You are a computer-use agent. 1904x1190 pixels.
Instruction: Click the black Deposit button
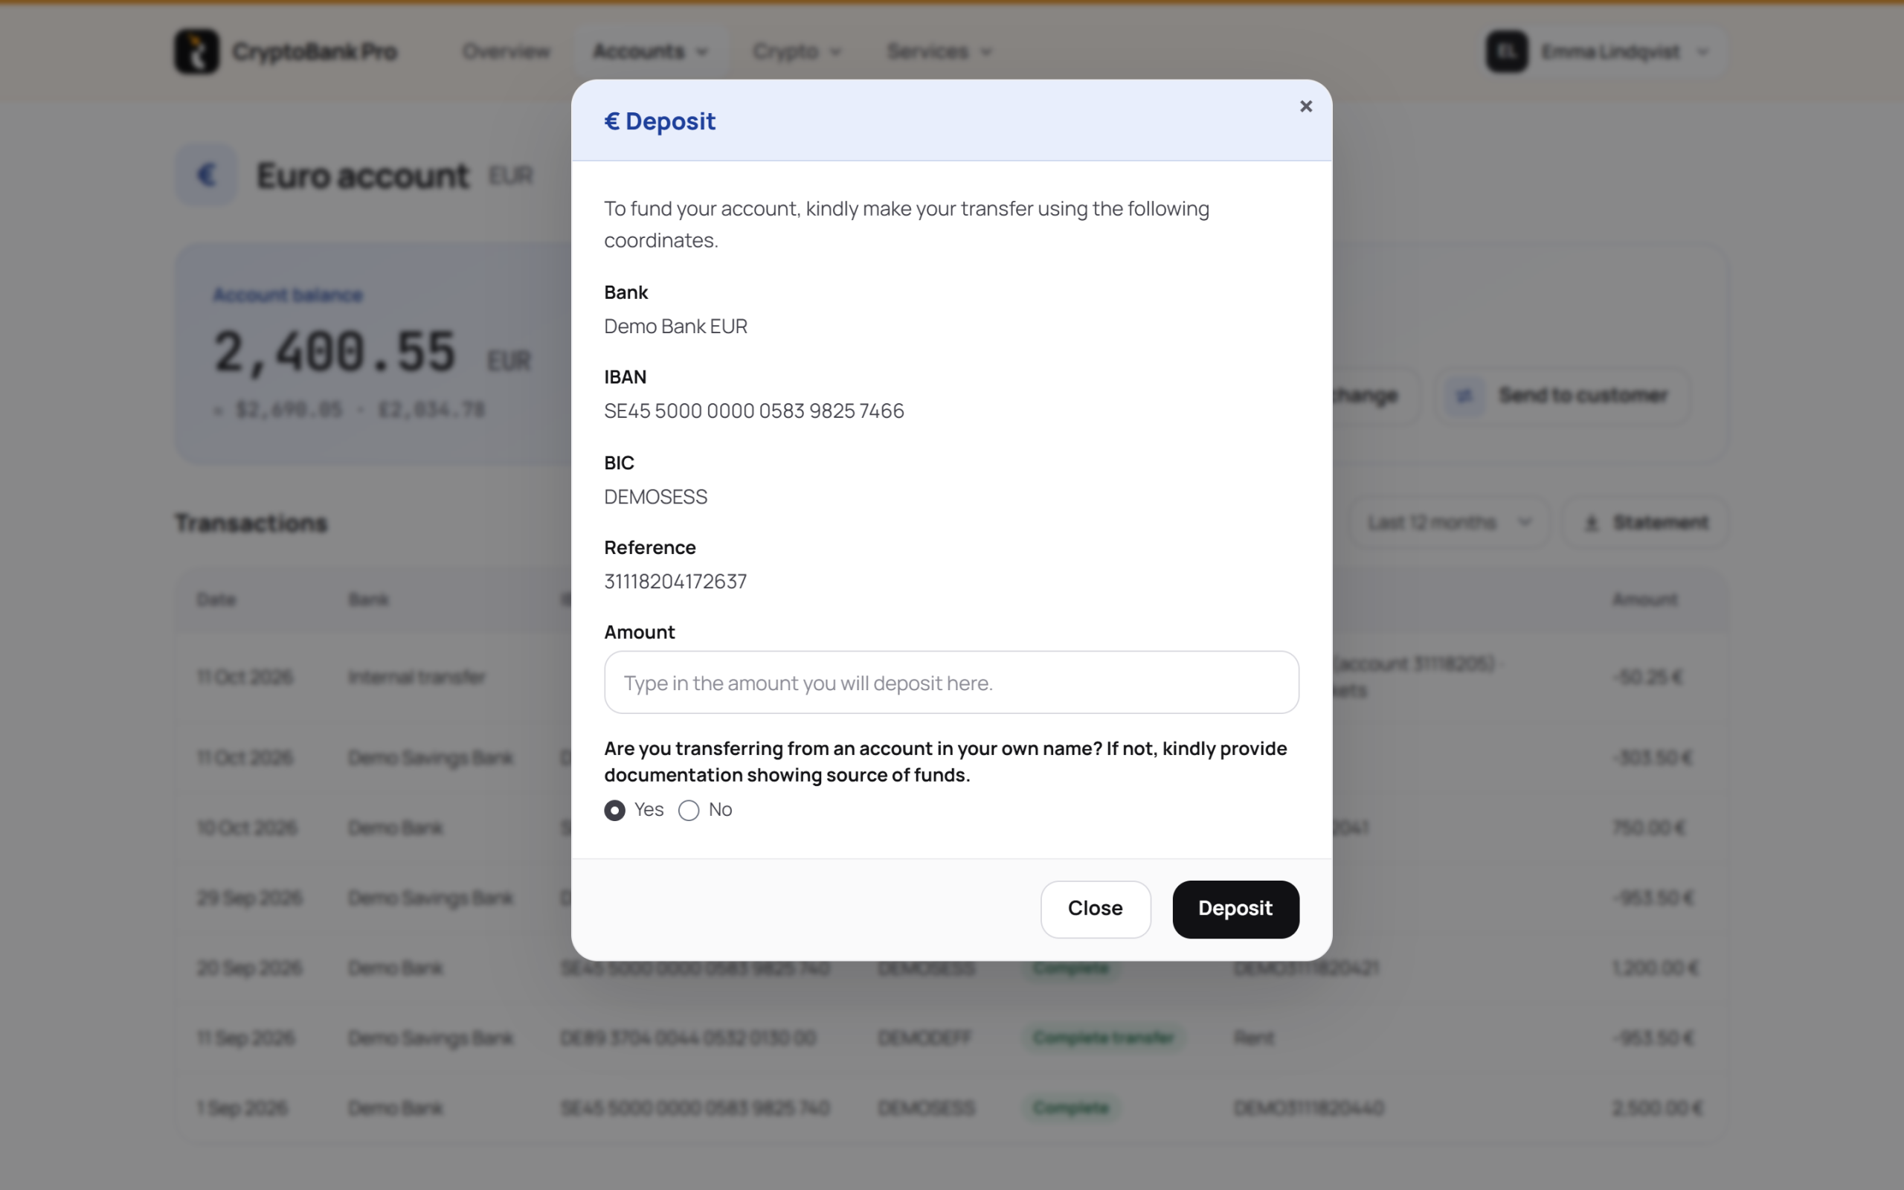(x=1235, y=909)
